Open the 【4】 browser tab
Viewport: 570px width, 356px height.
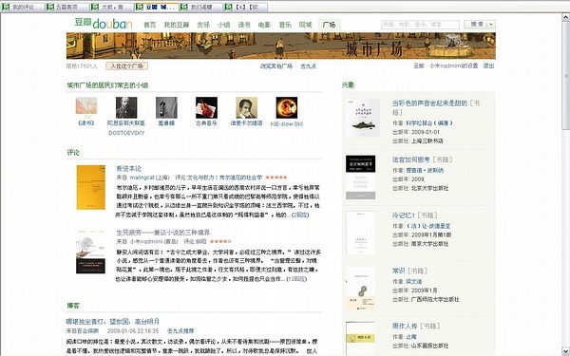point(246,7)
